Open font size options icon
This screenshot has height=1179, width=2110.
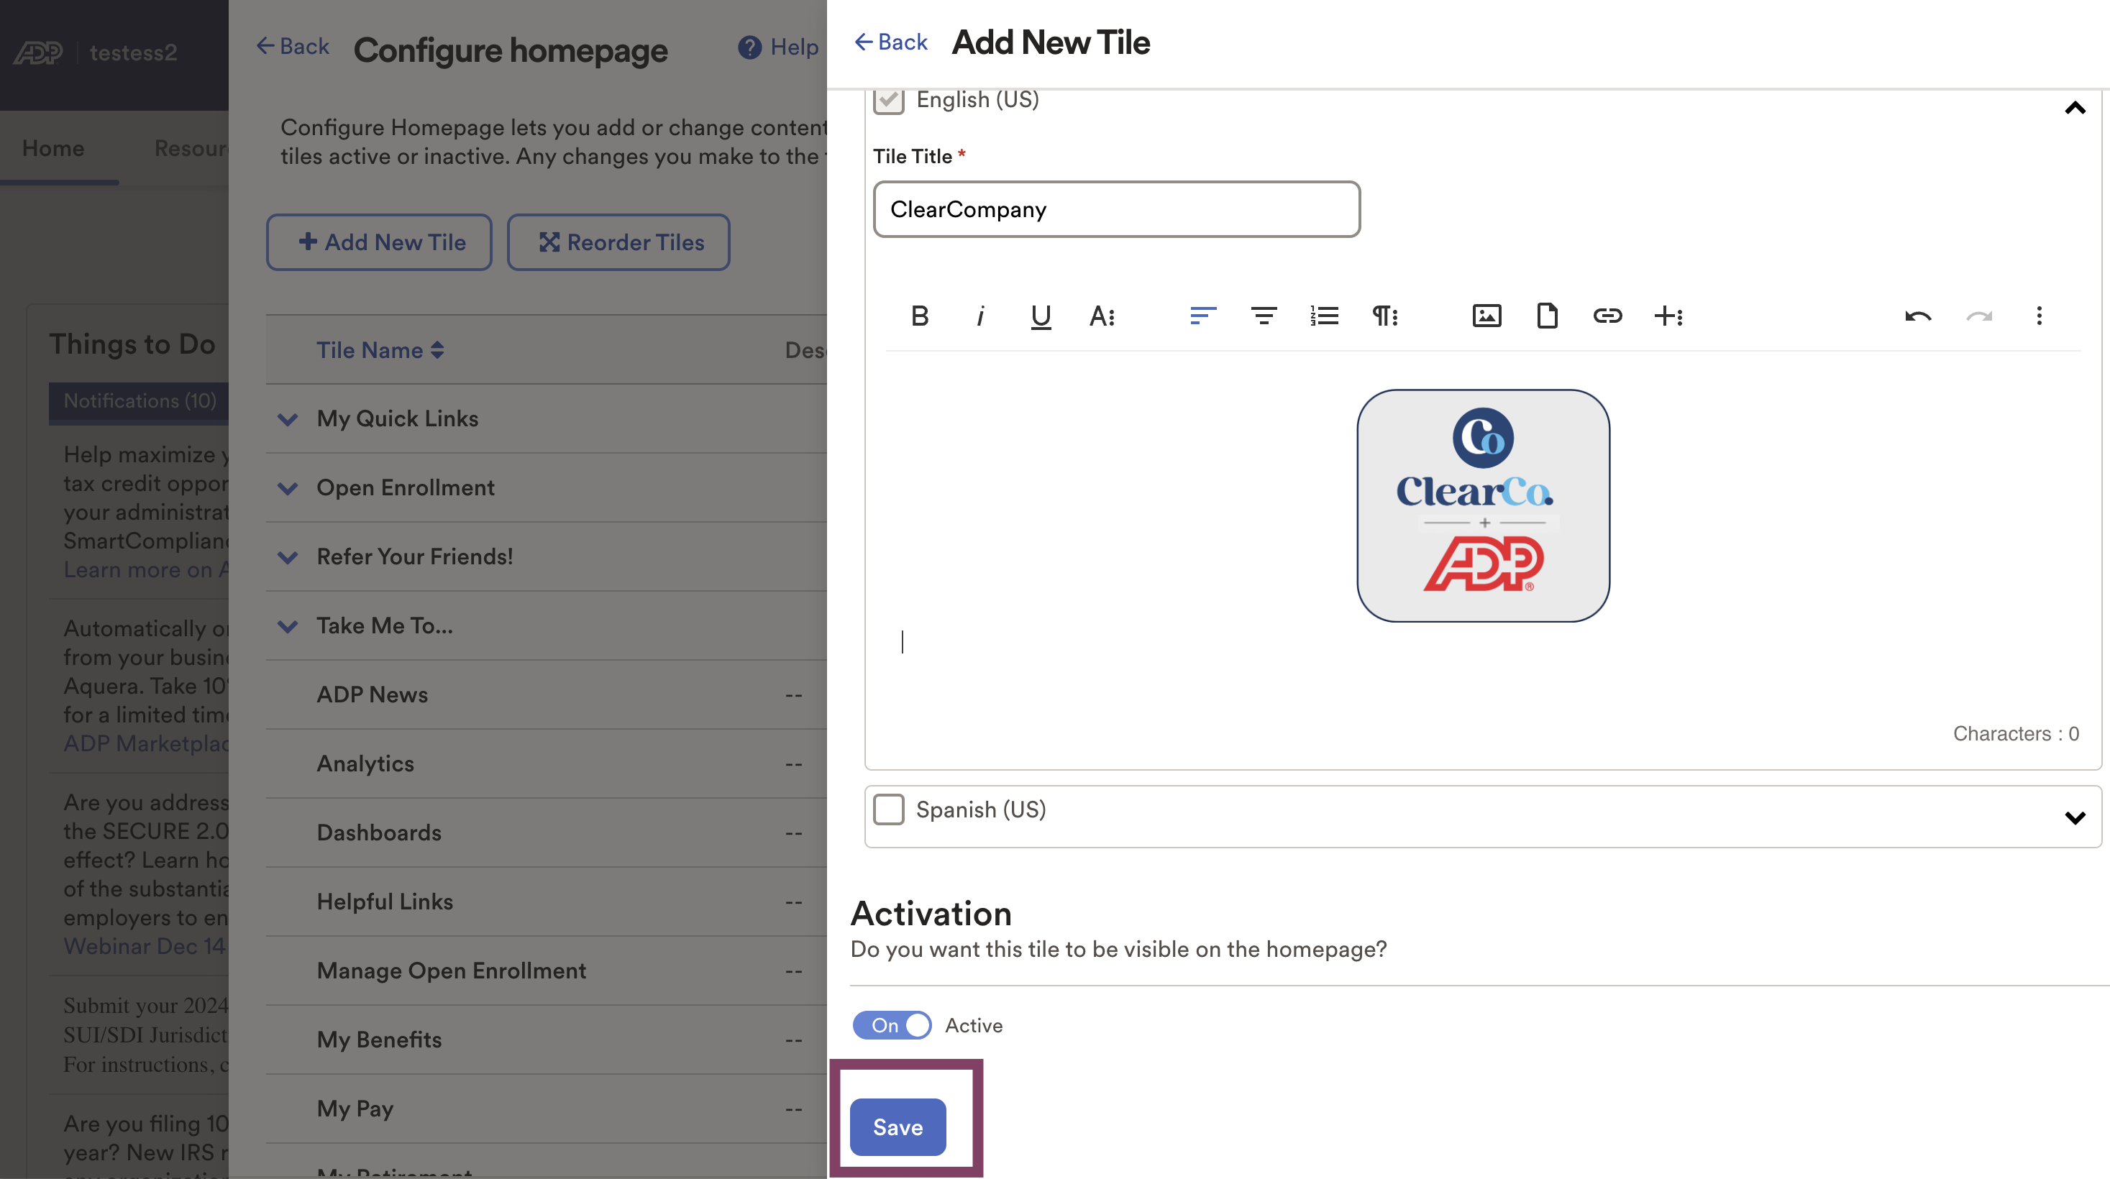coord(1102,316)
